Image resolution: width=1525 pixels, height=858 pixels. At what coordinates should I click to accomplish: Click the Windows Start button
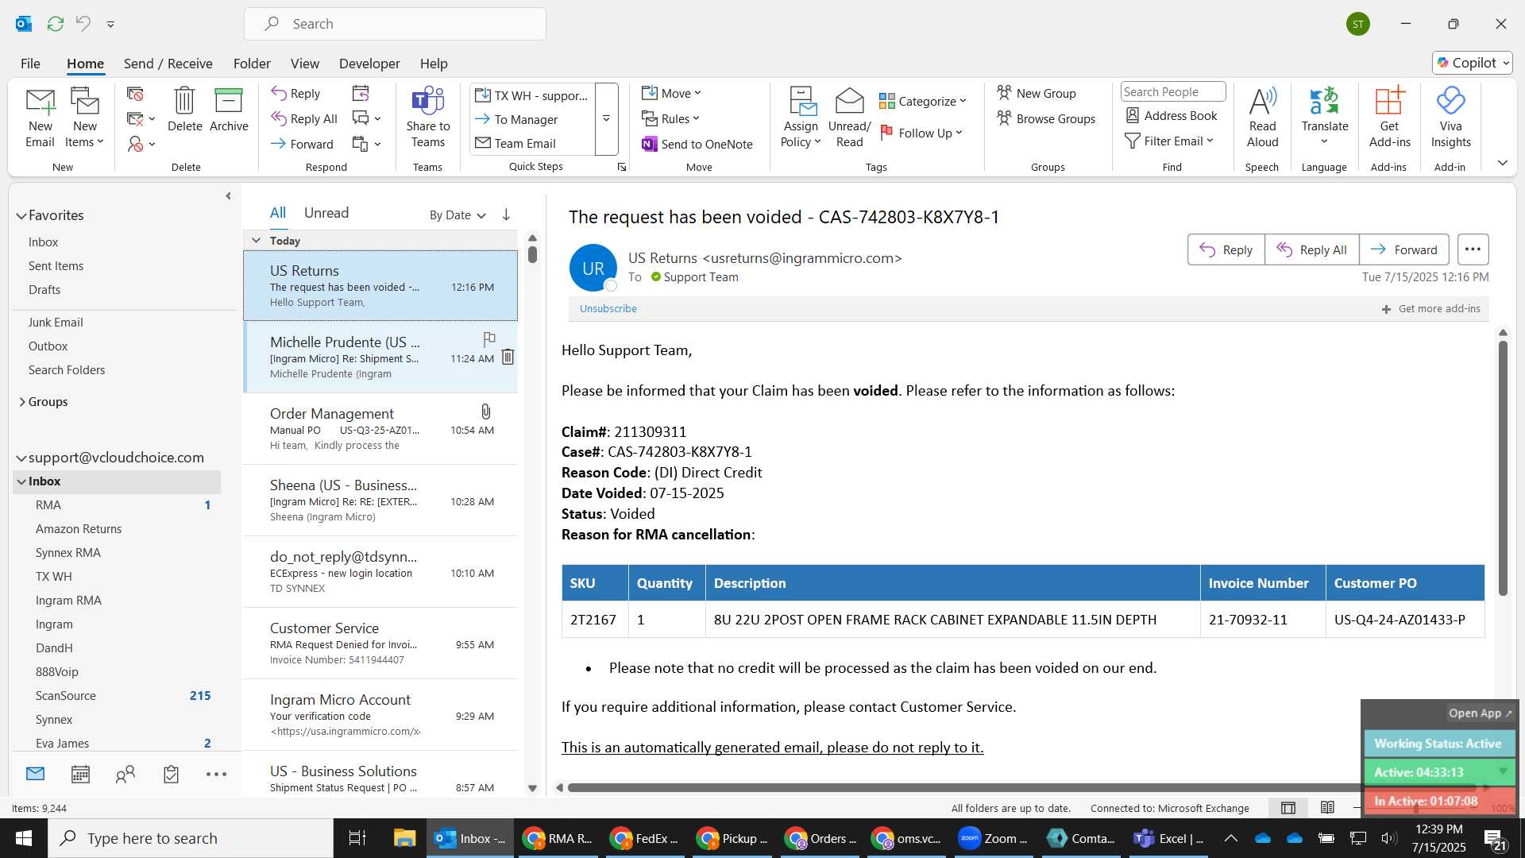[x=24, y=838]
